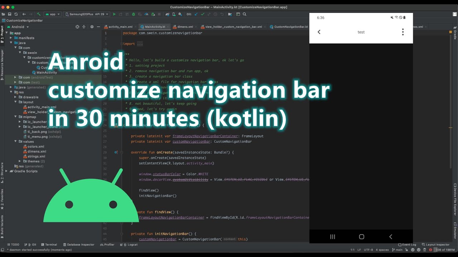458x257 pixels.
Task: Click the Open folder toolbar icon
Action: (x=3, y=14)
